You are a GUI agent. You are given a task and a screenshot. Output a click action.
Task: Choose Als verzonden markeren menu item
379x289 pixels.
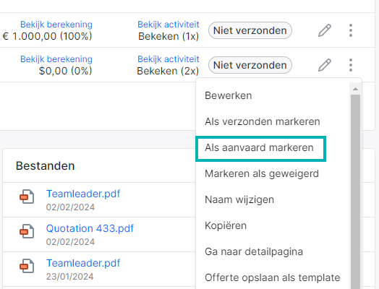coord(263,121)
